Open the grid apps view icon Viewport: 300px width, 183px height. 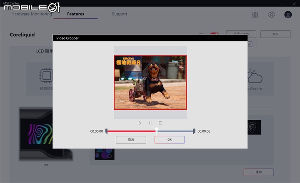coord(255,15)
